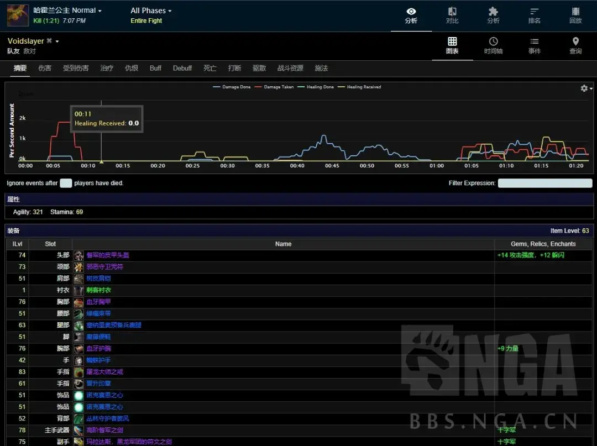Click the Filter Expression input field

tap(544, 183)
